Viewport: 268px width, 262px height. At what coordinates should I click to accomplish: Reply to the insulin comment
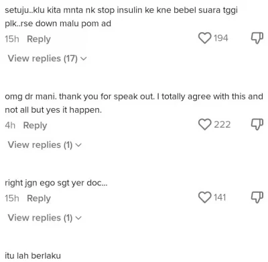point(39,39)
